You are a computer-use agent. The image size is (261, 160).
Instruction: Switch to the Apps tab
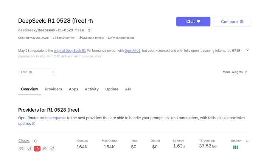point(73,89)
